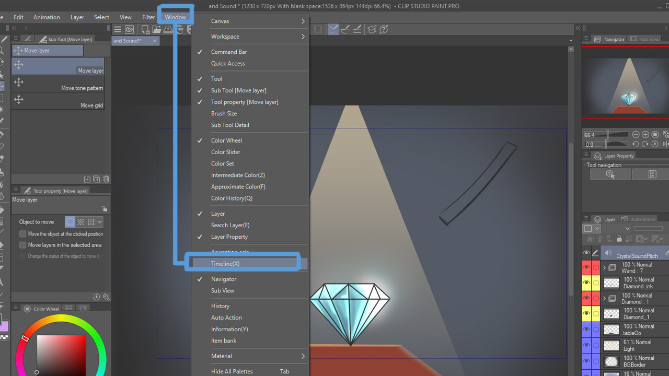
Task: Click the Lock Layer padlock icon
Action: 619,239
